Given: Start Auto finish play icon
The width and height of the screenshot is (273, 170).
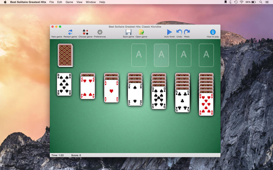Looking at the screenshot, I should [169, 32].
